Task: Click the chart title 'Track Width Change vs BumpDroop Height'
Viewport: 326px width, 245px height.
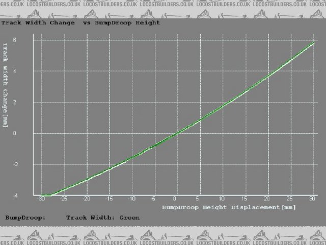Action: point(80,23)
